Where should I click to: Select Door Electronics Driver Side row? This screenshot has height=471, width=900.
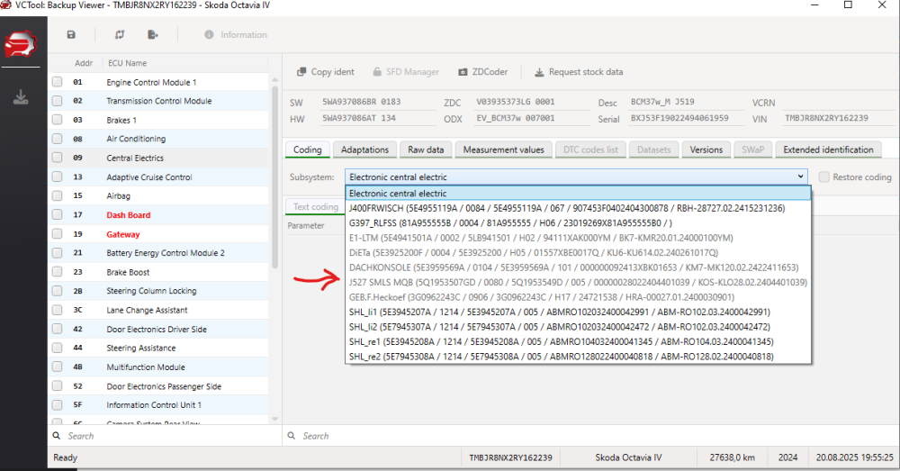click(x=158, y=329)
